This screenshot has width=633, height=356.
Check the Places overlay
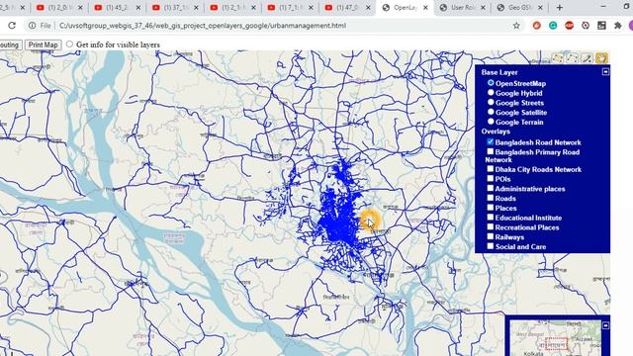(491, 208)
